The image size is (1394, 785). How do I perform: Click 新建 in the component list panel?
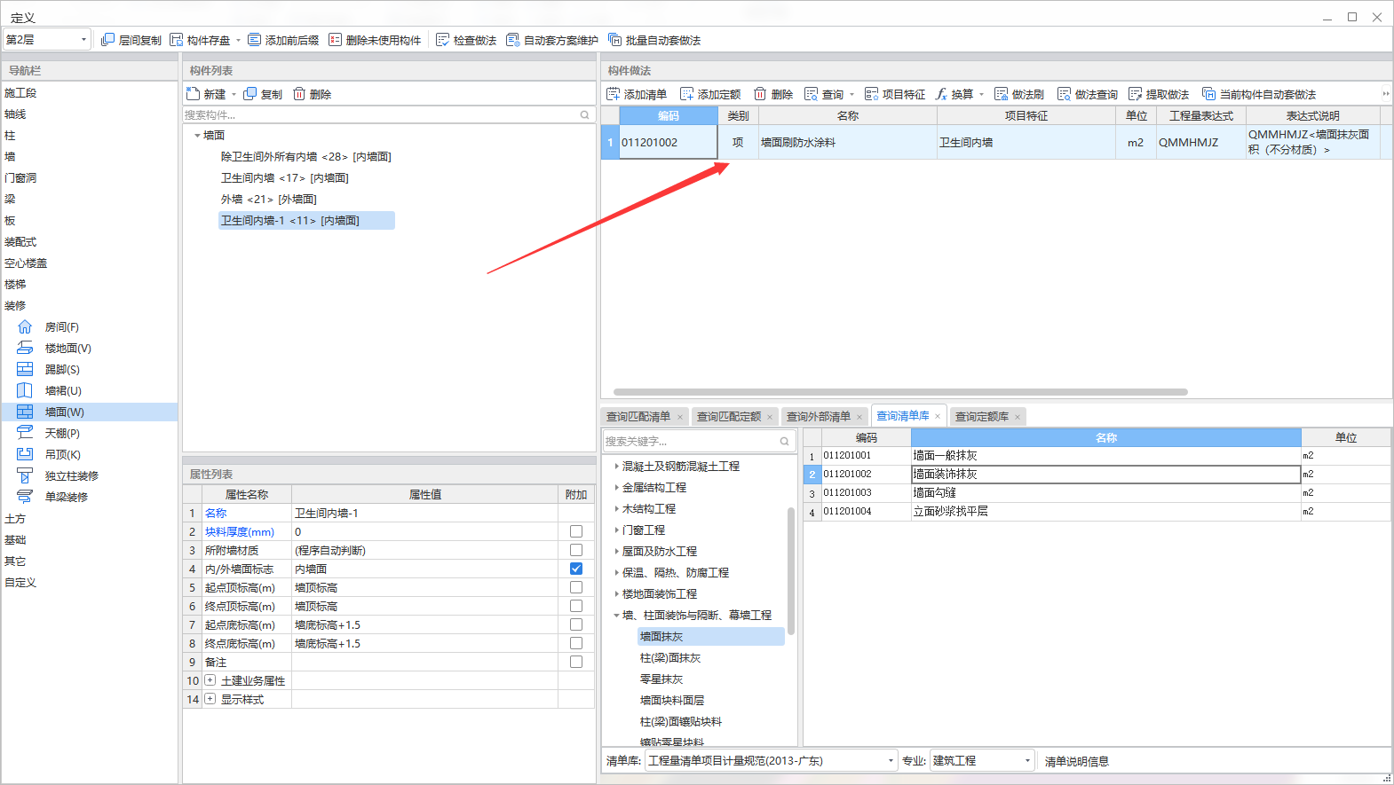206,94
